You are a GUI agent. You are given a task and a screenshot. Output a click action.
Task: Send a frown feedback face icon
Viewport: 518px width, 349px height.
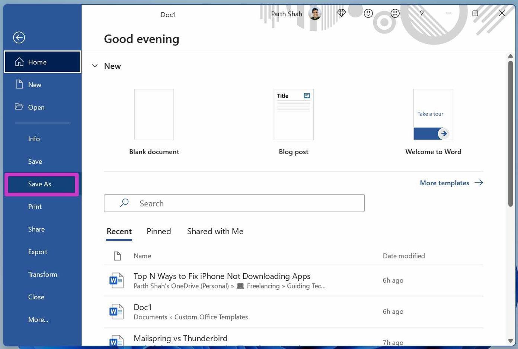pyautogui.click(x=395, y=13)
